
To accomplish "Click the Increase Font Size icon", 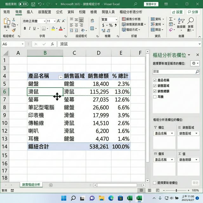I will [x=58, y=21].
